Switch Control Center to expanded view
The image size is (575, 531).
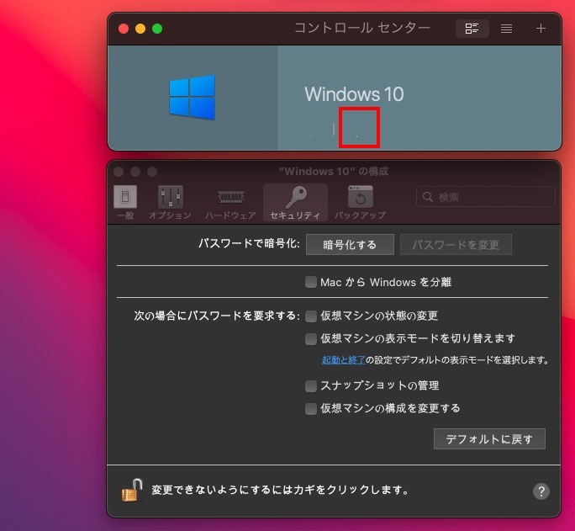(x=472, y=29)
